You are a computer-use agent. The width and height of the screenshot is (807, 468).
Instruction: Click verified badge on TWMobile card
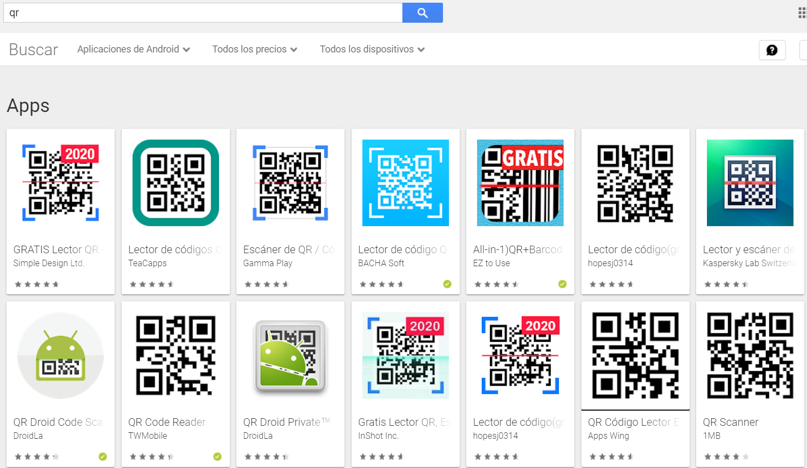pyautogui.click(x=217, y=457)
